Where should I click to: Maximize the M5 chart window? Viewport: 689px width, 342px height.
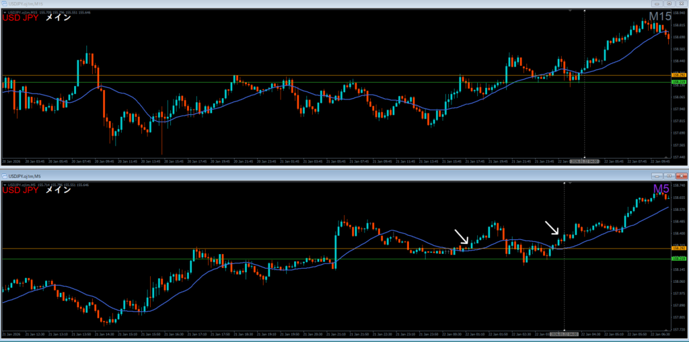click(668, 175)
